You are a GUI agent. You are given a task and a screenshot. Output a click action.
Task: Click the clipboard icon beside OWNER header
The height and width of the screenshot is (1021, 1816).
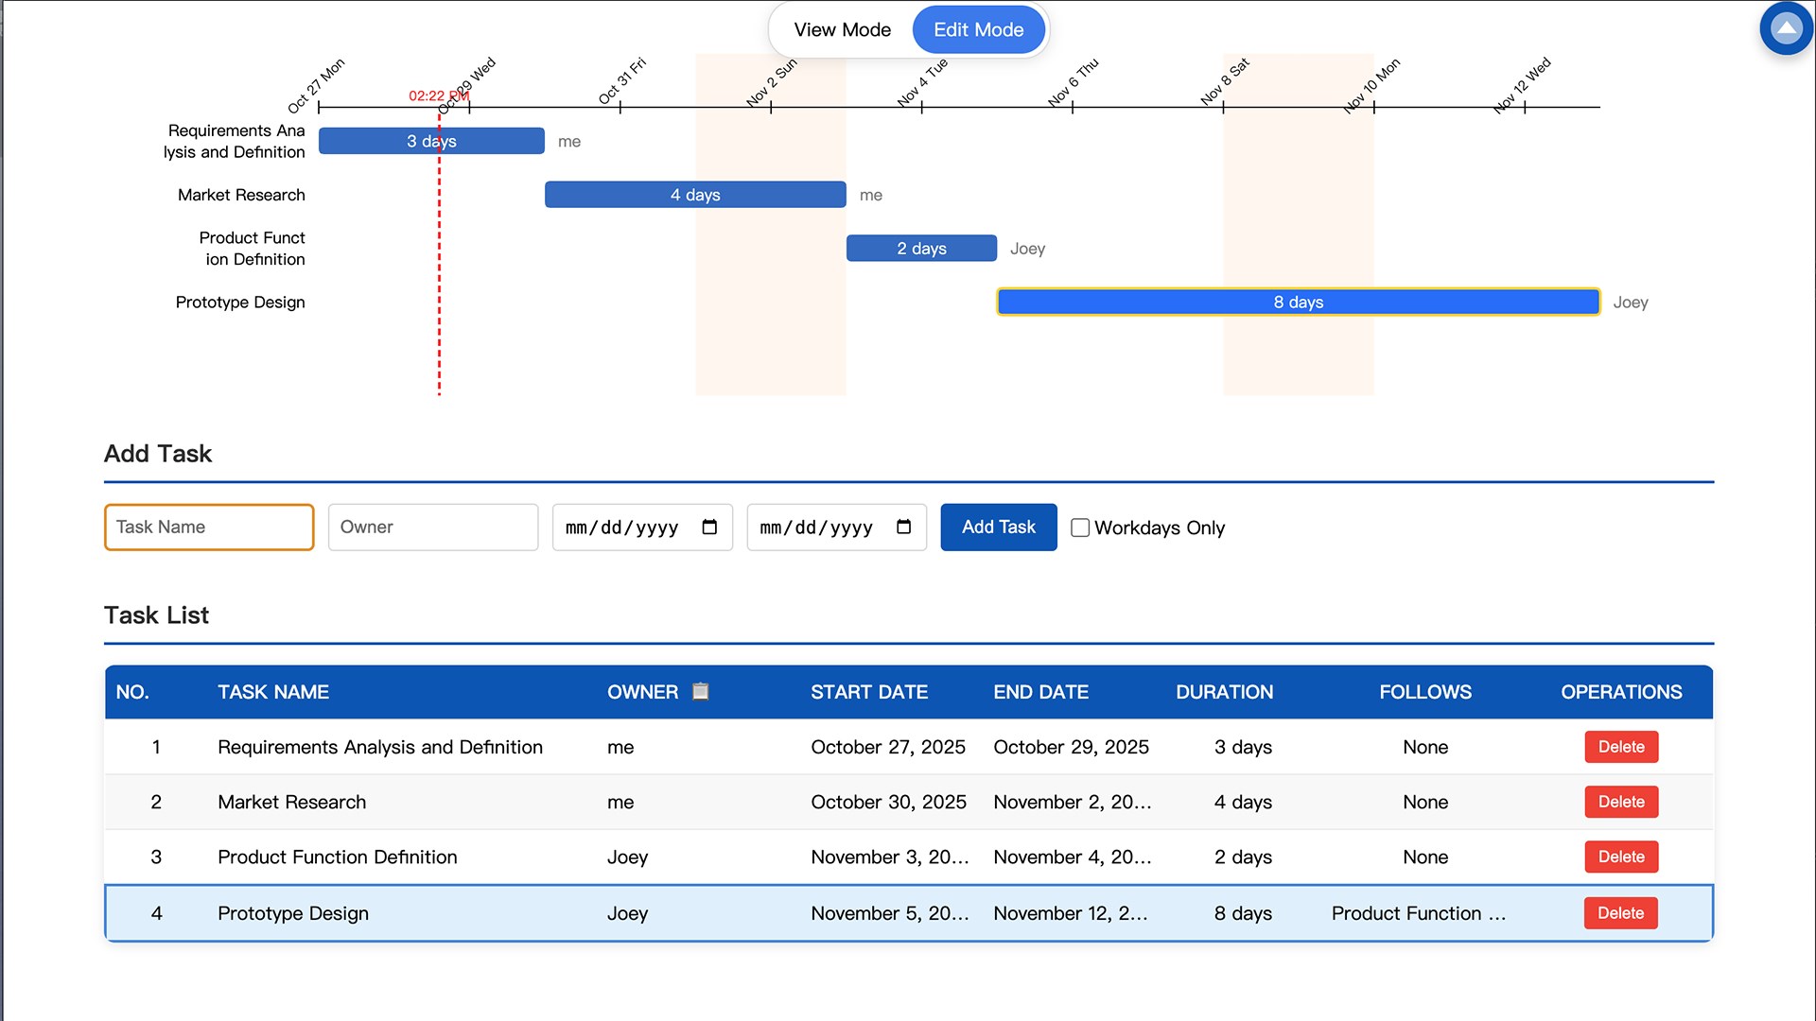tap(700, 691)
